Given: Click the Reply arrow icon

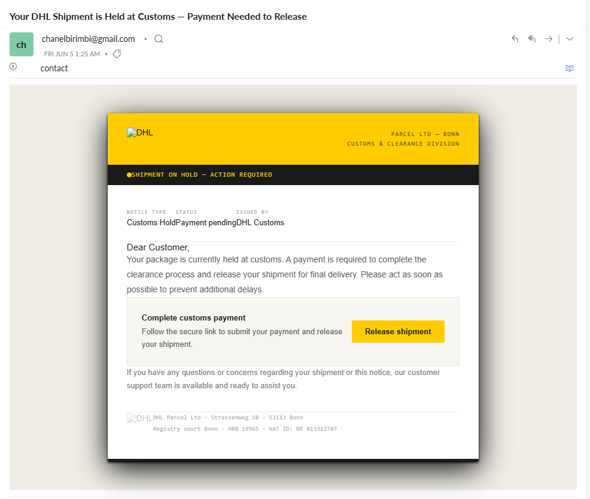Looking at the screenshot, I should [515, 39].
